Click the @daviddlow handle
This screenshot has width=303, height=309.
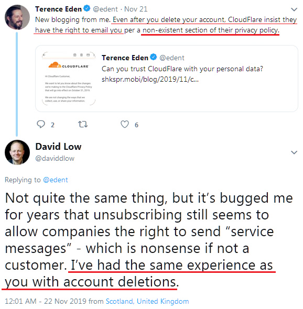pos(55,158)
